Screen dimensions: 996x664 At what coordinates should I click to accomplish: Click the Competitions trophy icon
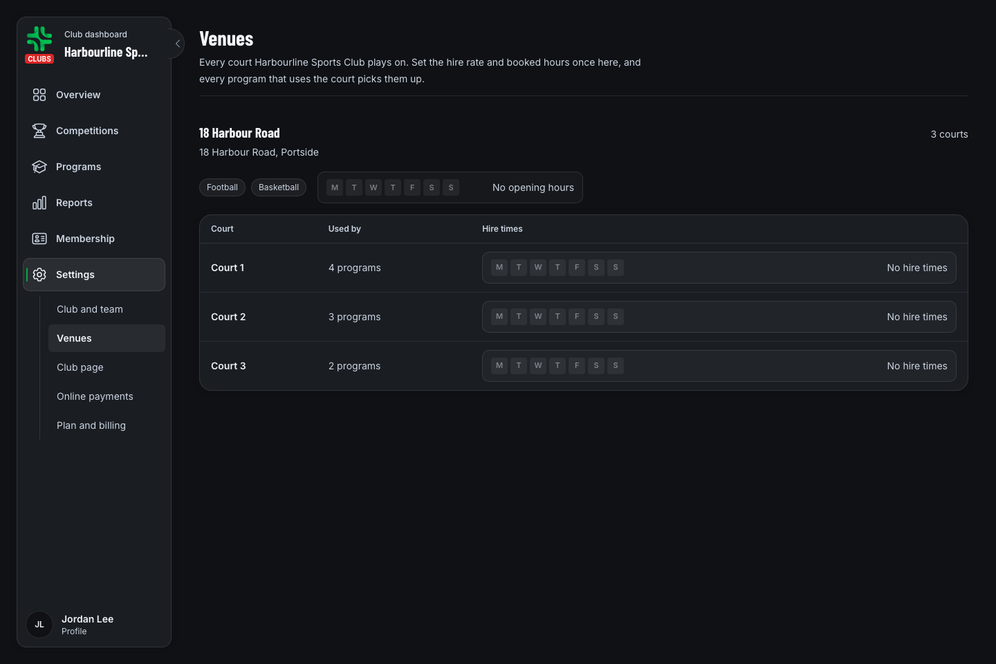pos(39,131)
